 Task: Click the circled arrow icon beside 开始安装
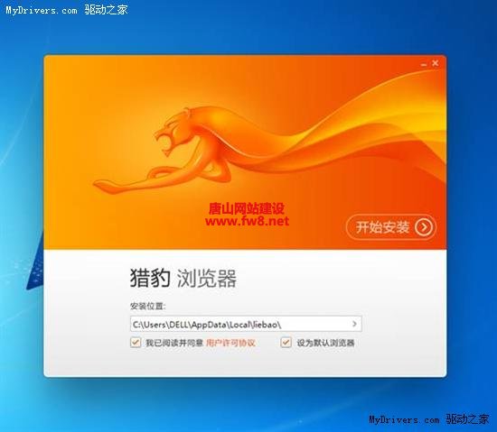[424, 227]
